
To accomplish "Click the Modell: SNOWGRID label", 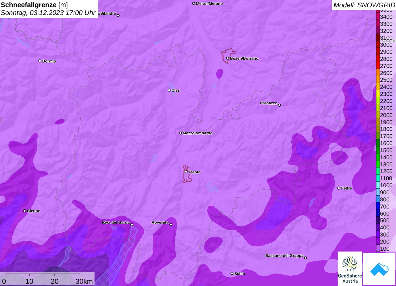I will [x=364, y=5].
